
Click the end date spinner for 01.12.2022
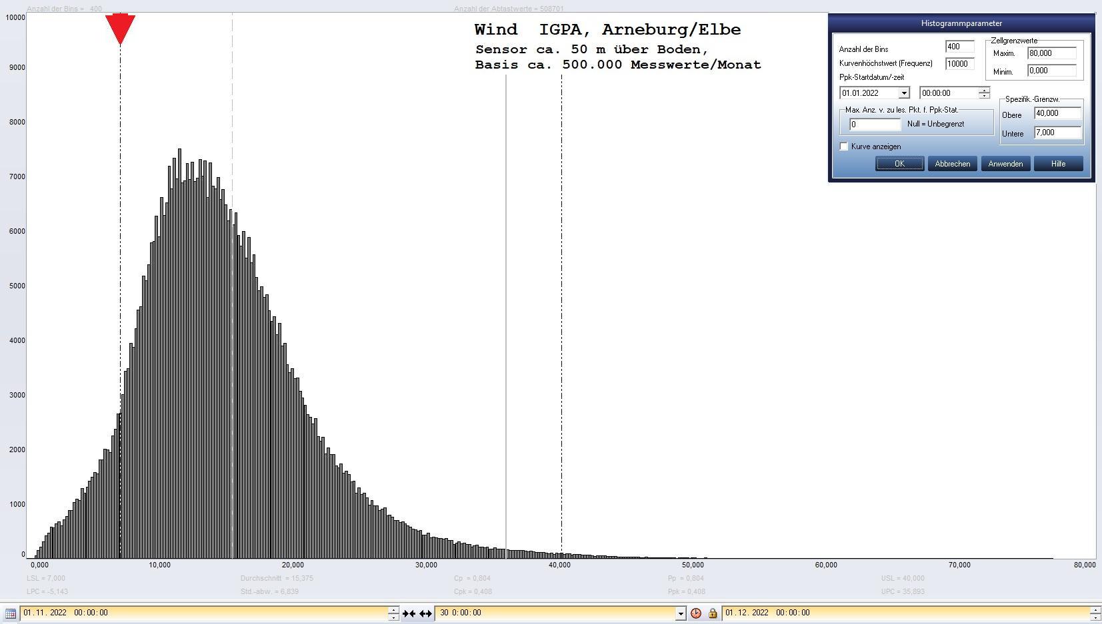coord(1095,613)
